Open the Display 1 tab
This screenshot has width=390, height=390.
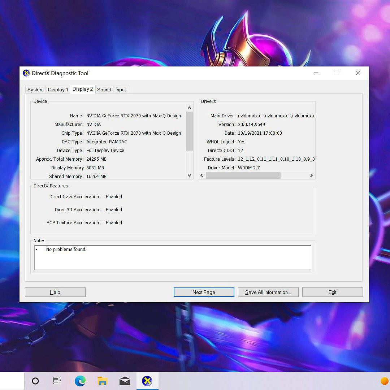[58, 90]
